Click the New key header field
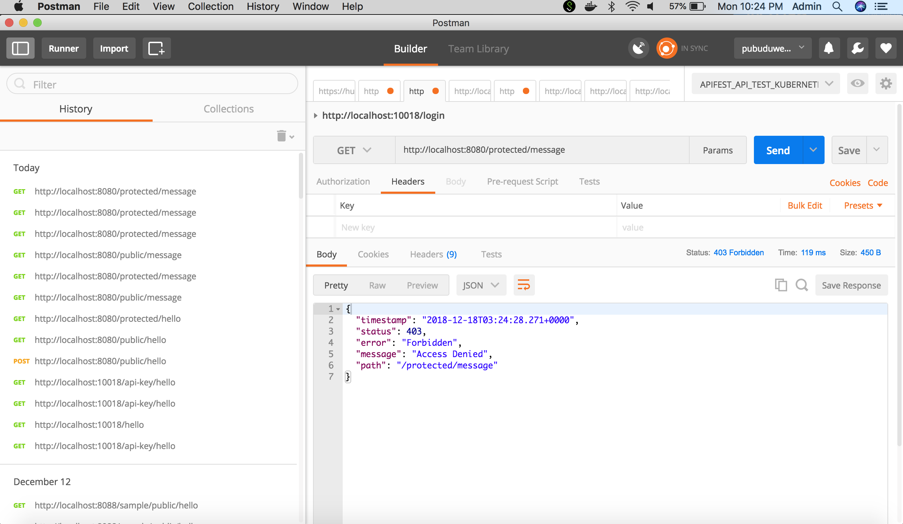The width and height of the screenshot is (903, 524). click(x=476, y=227)
